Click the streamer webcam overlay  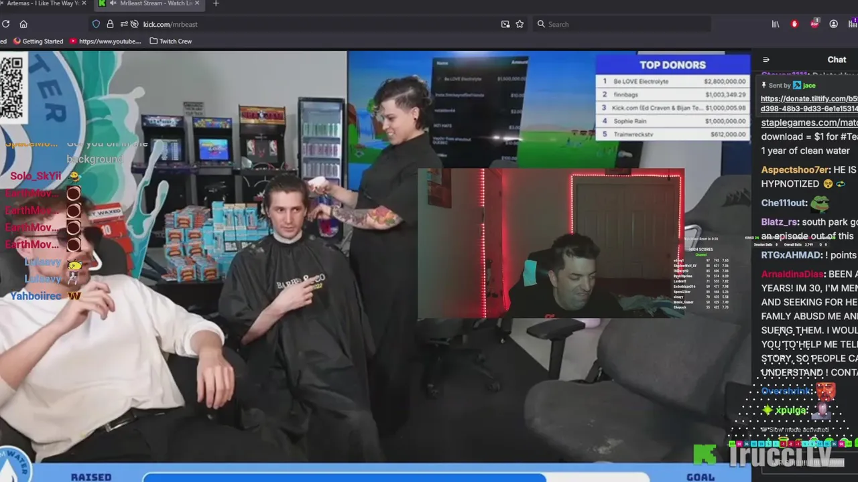[550, 243]
